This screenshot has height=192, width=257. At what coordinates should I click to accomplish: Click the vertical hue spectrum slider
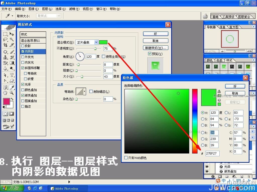tap(195, 121)
